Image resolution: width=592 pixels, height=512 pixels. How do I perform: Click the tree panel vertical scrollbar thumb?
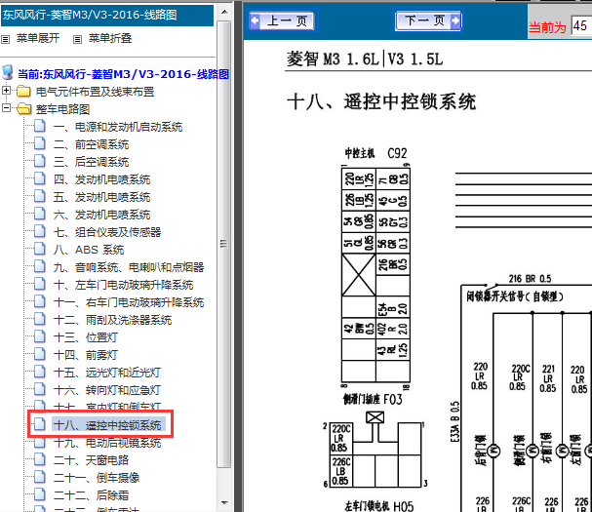click(224, 244)
